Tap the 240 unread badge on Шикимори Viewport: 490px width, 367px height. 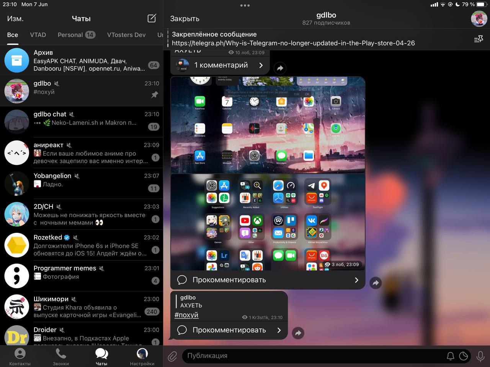coord(152,312)
